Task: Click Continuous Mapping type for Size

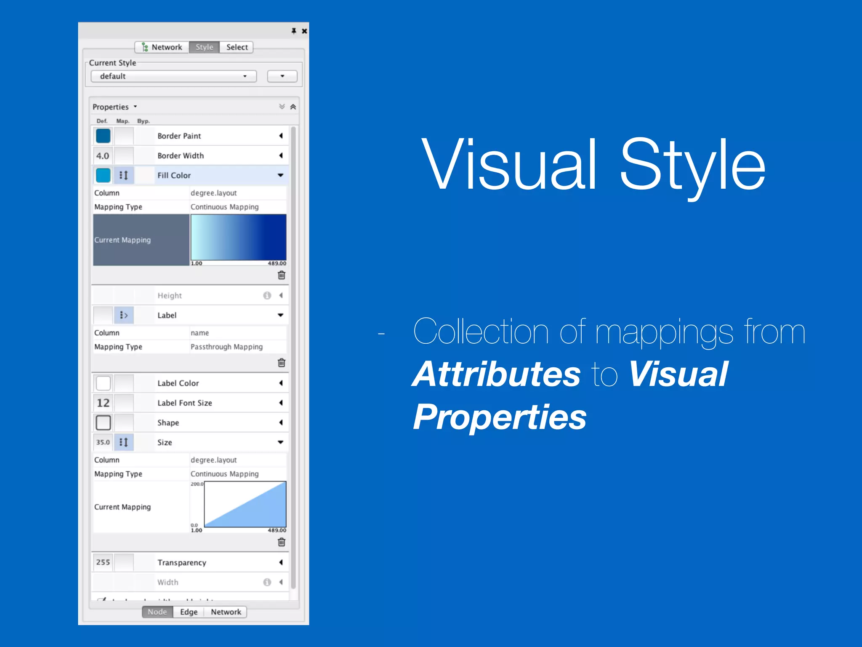Action: (x=238, y=474)
